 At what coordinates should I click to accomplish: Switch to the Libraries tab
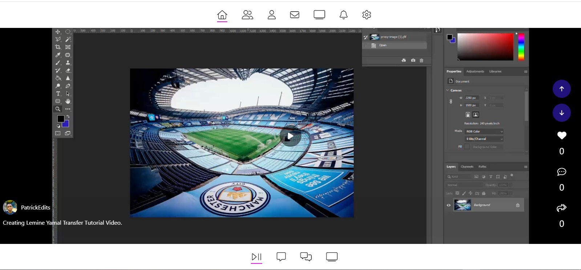tap(495, 71)
